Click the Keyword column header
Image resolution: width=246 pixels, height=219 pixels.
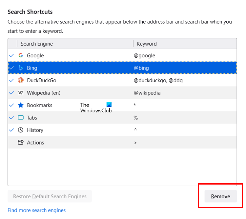click(147, 44)
